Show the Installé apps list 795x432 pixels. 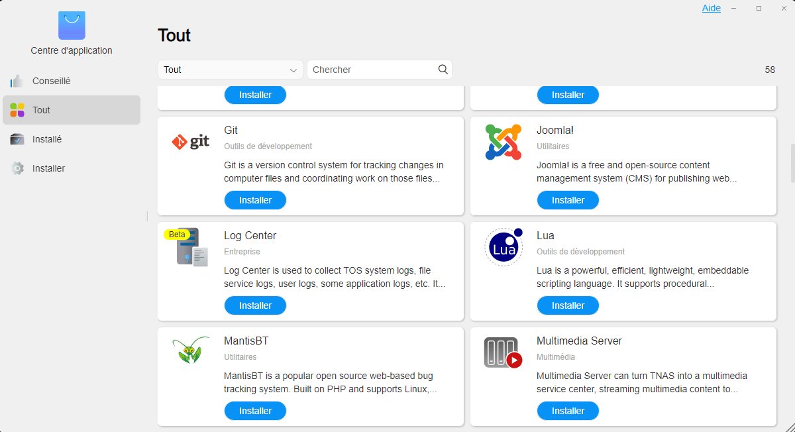[x=46, y=139]
